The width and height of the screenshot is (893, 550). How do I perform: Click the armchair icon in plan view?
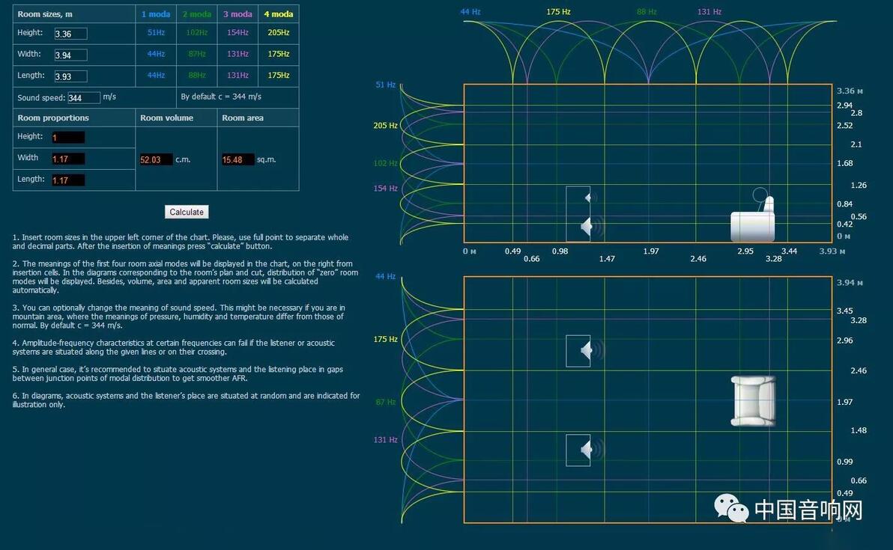(753, 401)
